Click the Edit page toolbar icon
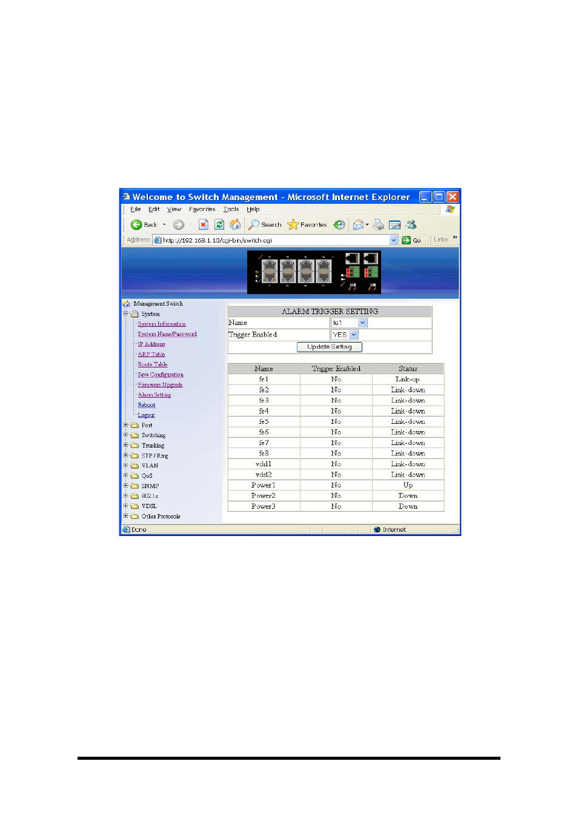 tap(394, 224)
